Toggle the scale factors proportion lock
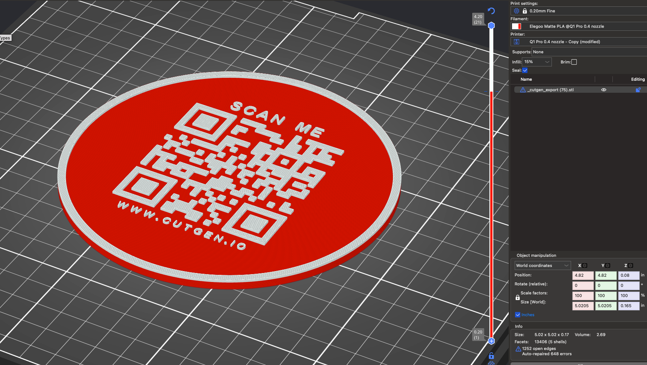 tap(518, 297)
